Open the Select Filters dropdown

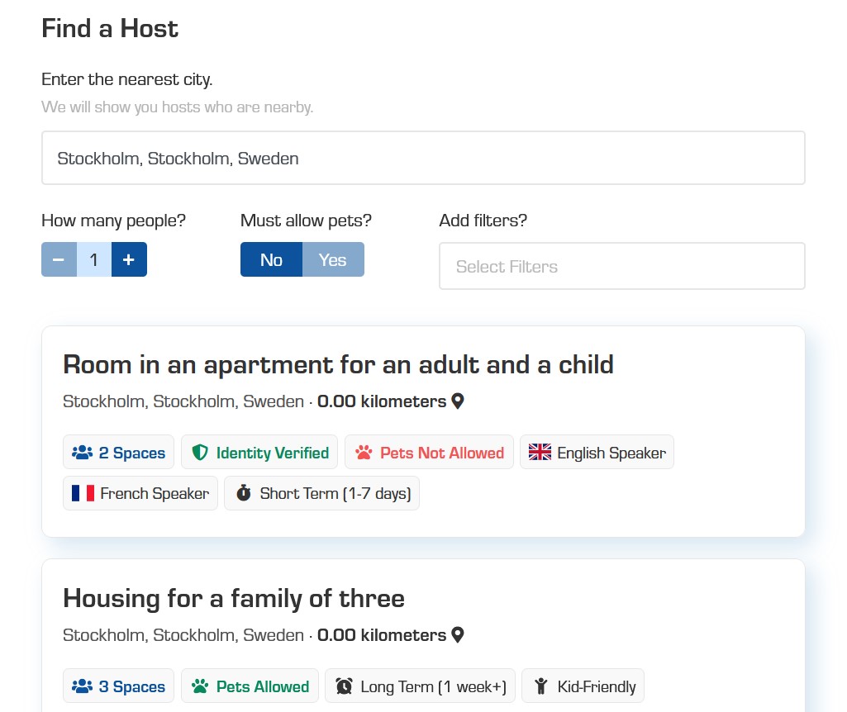click(621, 267)
